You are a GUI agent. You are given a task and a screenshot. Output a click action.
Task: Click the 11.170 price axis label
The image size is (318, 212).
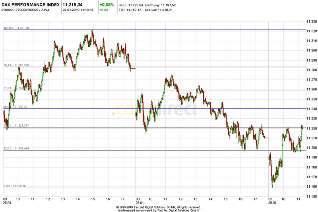pyautogui.click(x=312, y=177)
